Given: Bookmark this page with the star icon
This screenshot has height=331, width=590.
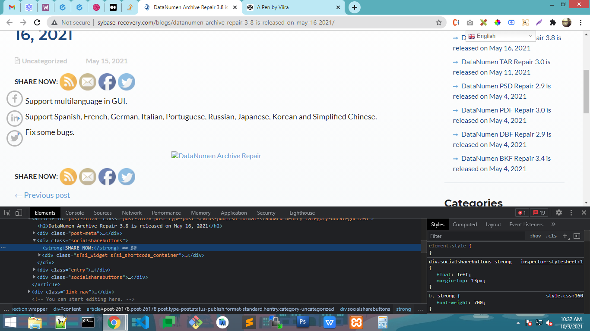Looking at the screenshot, I should point(439,22).
